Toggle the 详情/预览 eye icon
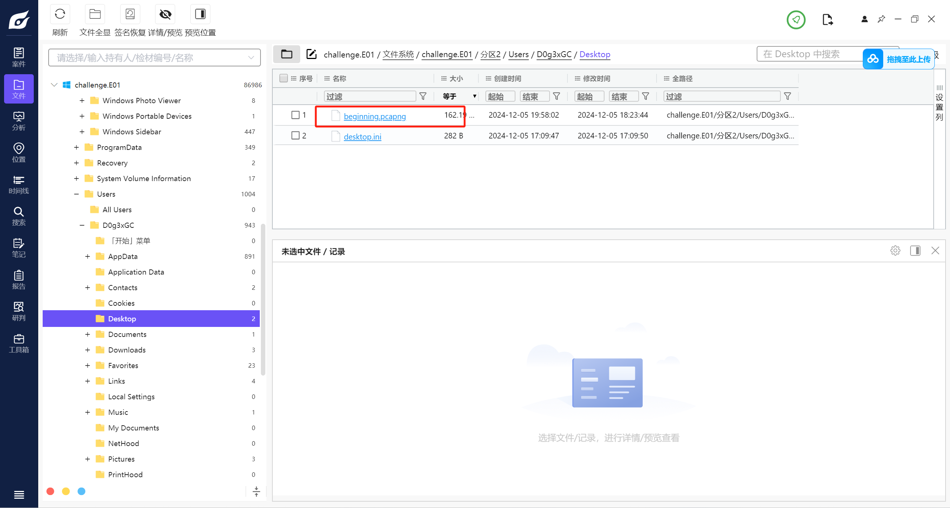This screenshot has height=508, width=950. point(165,14)
